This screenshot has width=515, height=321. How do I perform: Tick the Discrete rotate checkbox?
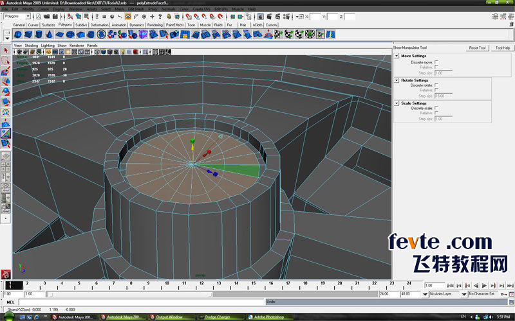point(436,85)
